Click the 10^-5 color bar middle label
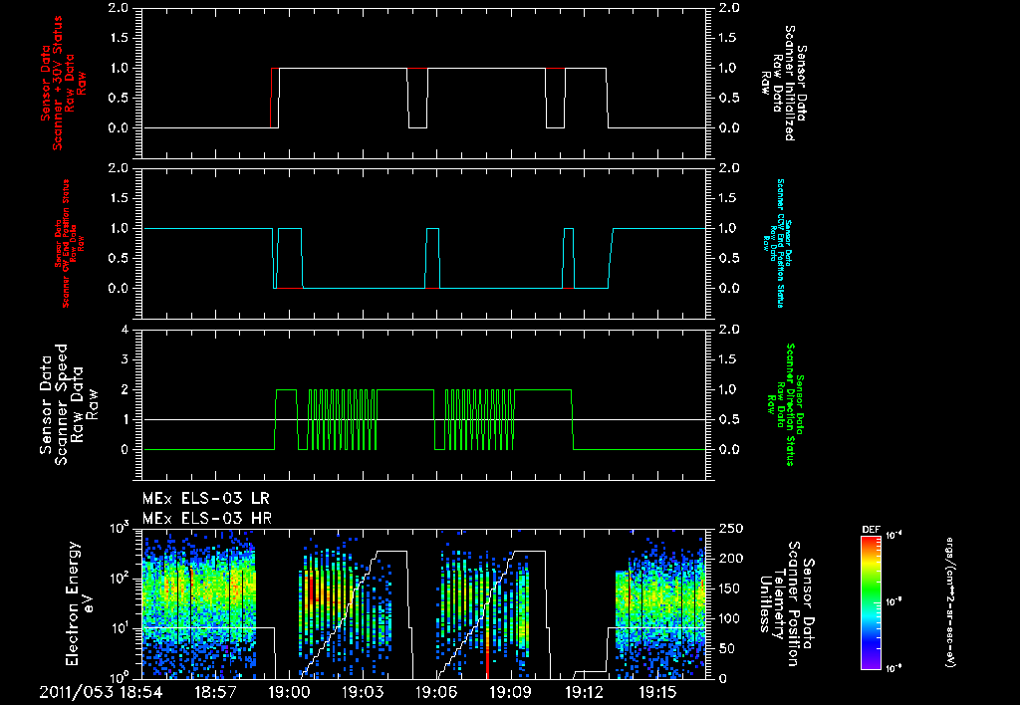1020x705 pixels. [893, 602]
